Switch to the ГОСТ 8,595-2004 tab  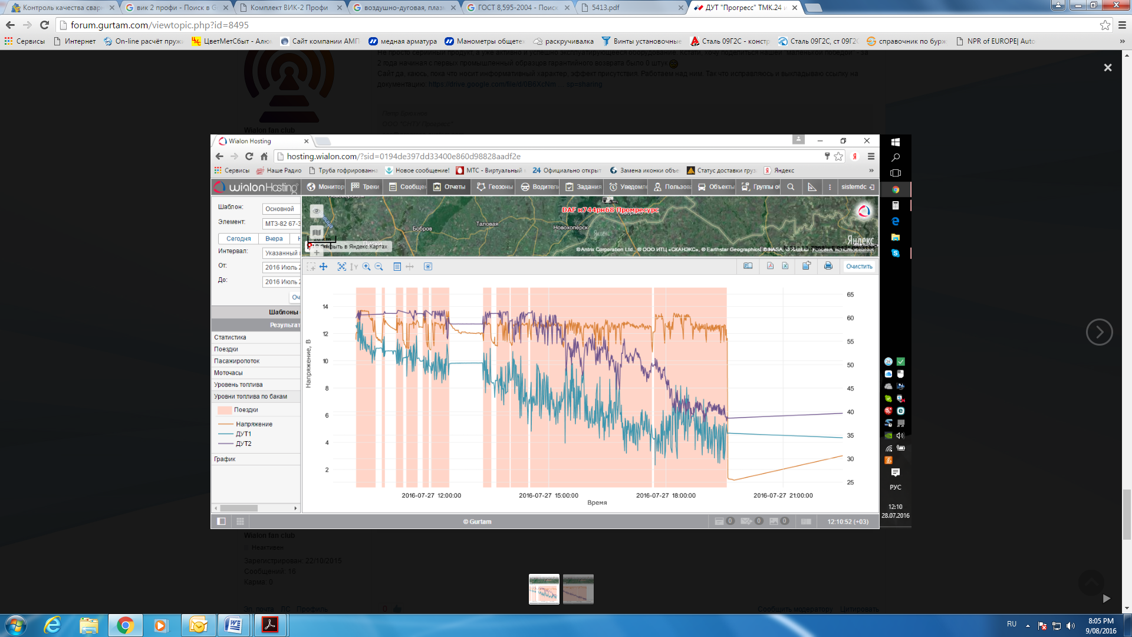click(x=517, y=8)
